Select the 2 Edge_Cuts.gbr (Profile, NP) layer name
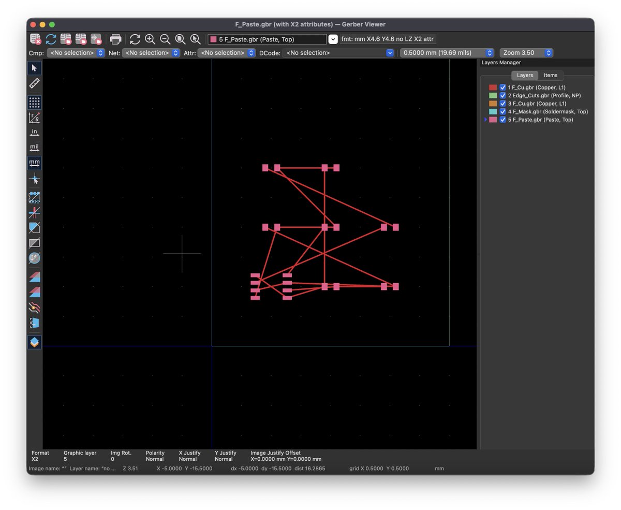 [x=544, y=96]
